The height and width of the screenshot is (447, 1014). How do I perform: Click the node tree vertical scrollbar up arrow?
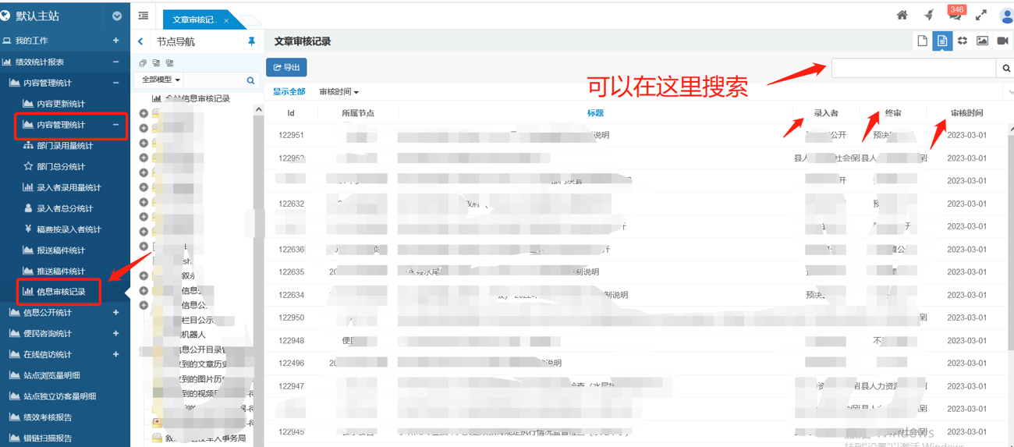pos(258,110)
